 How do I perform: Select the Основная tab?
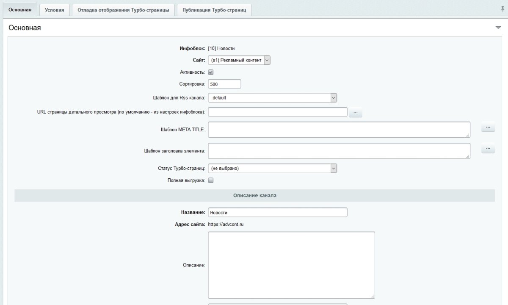coord(20,10)
